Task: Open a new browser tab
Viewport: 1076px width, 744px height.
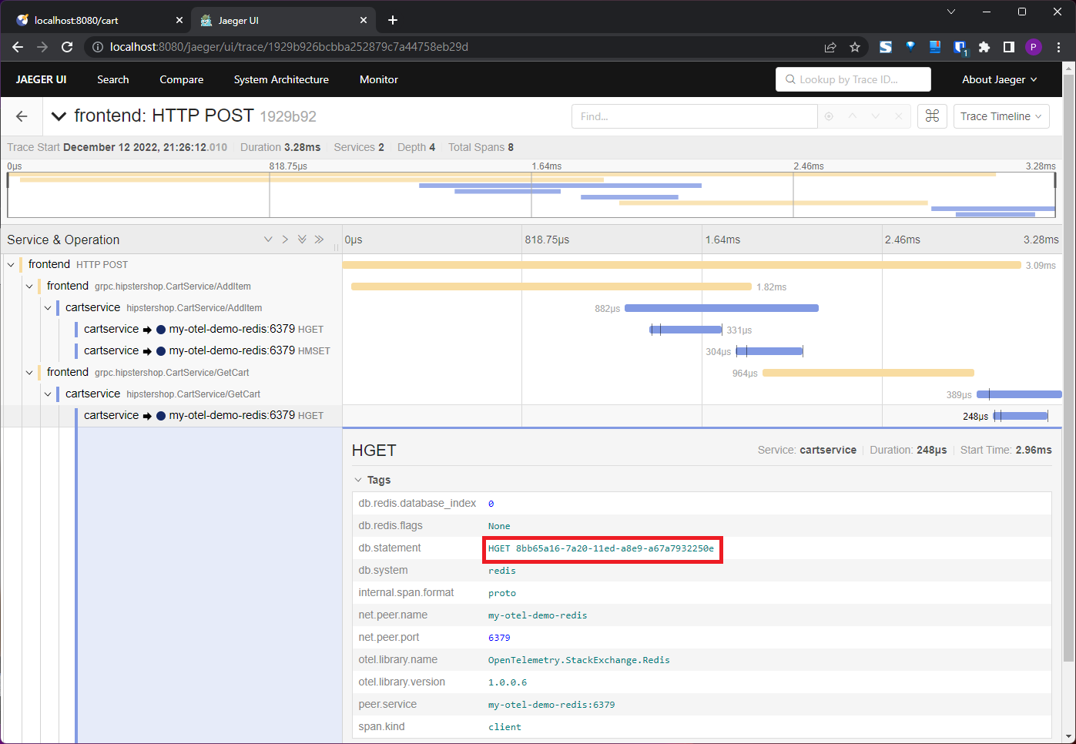Action: [393, 20]
